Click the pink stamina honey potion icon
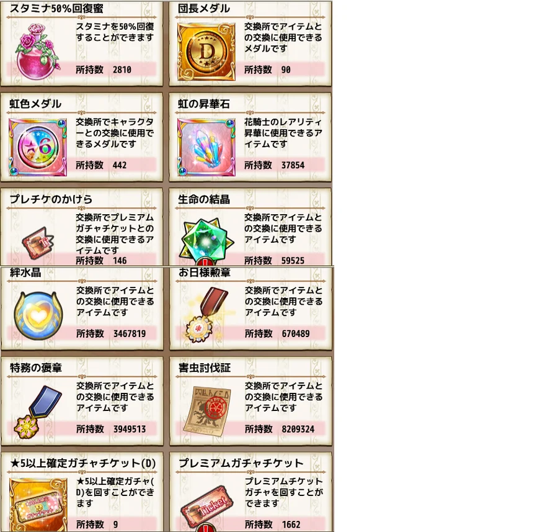Screen dimensions: 558x532 pyautogui.click(x=38, y=52)
